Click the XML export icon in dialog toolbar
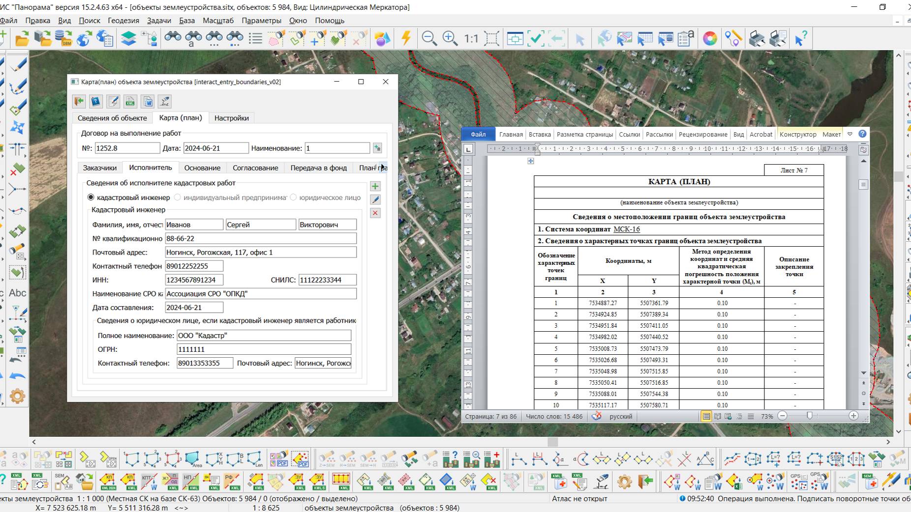This screenshot has height=512, width=911. 130,102
